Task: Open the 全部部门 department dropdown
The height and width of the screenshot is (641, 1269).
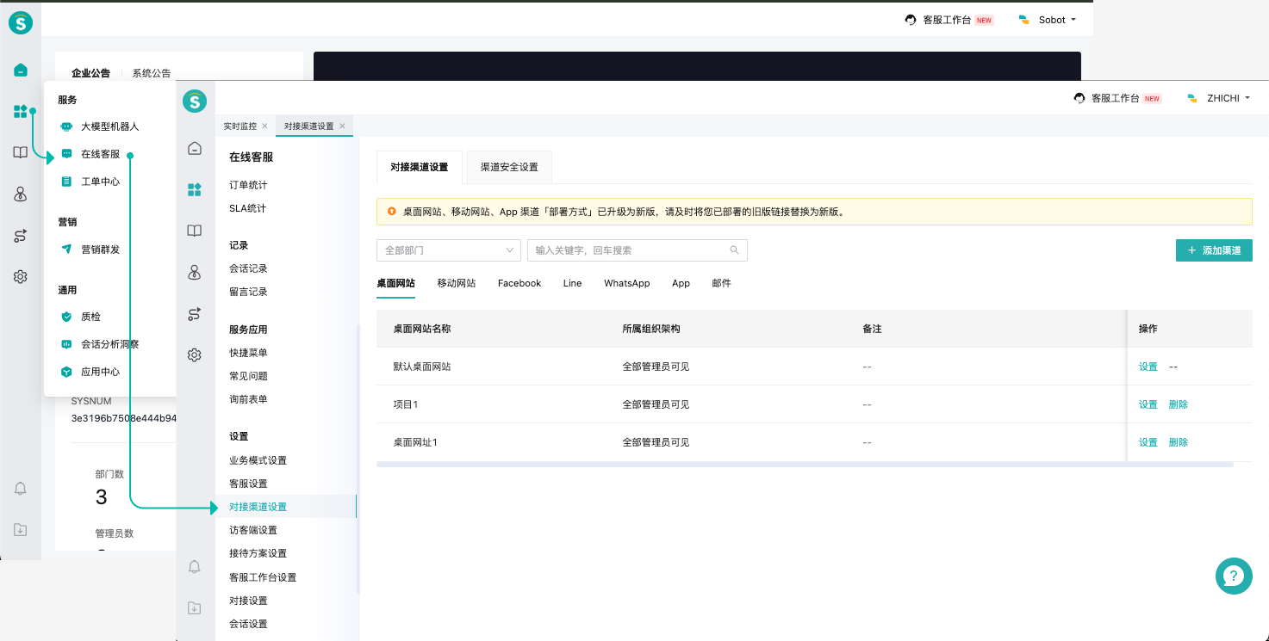Action: pos(449,250)
